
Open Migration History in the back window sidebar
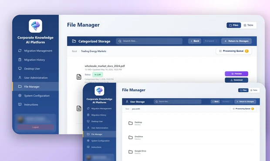[x=35, y=60]
